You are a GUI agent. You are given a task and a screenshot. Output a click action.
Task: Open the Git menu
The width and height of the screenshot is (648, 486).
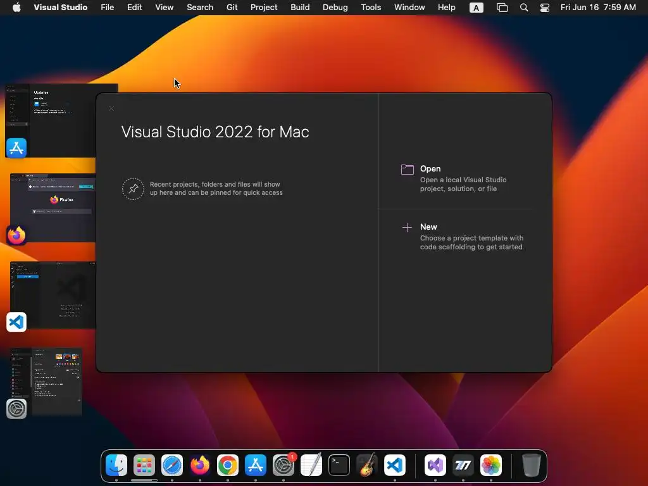click(x=232, y=7)
